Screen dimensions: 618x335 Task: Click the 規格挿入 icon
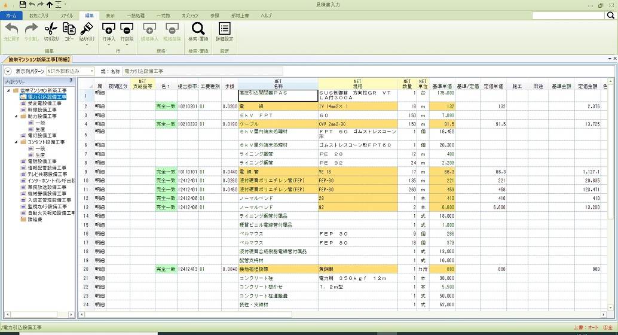coord(149,28)
